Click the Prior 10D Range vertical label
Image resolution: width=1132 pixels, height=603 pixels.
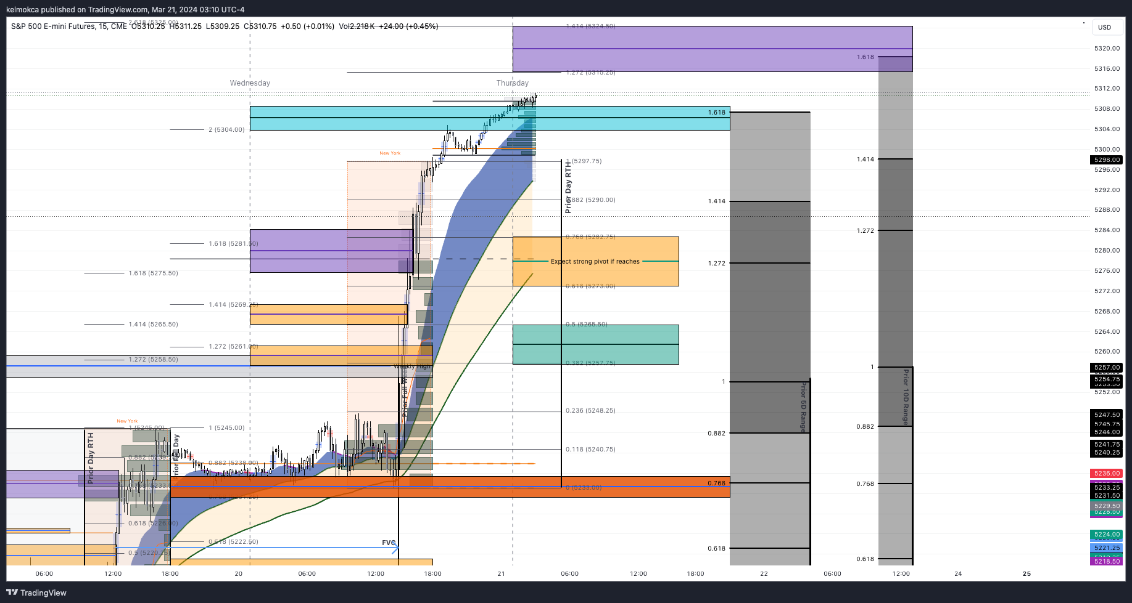coord(906,397)
